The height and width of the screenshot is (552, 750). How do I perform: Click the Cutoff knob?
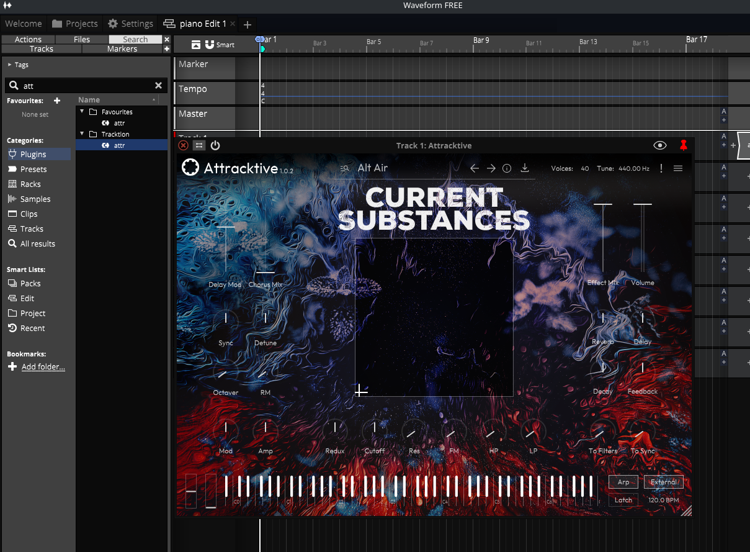click(374, 428)
